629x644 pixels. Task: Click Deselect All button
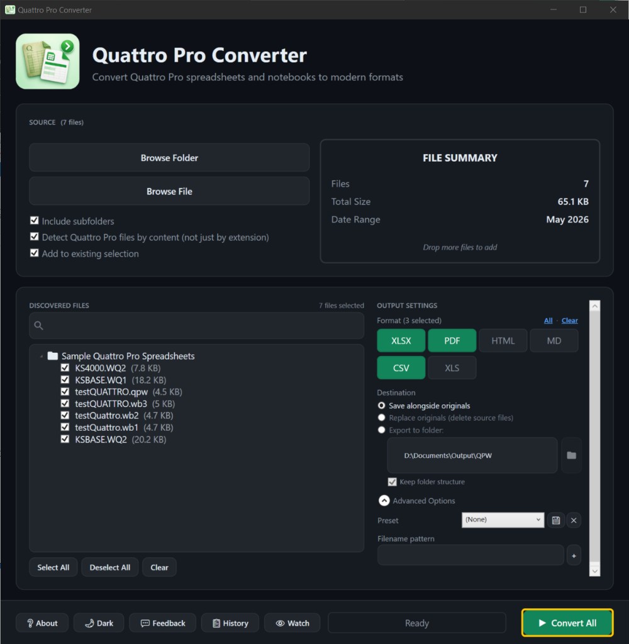tap(109, 567)
